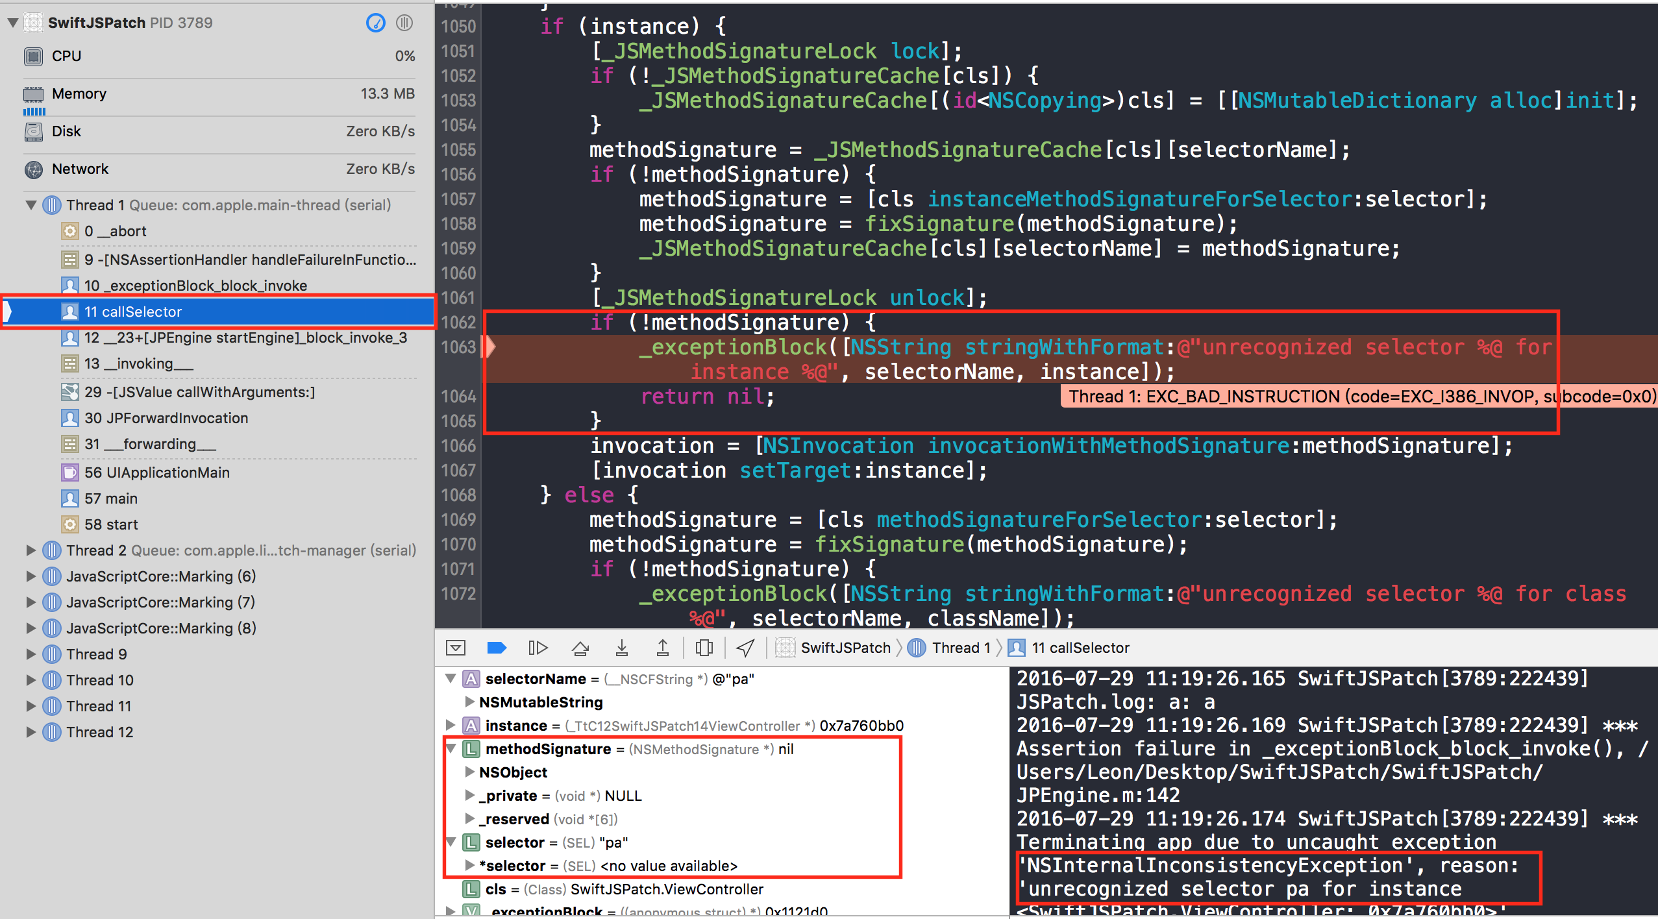Viewport: 1658px width, 919px height.
Task: Expand the instance variable in debugger
Action: 450,725
